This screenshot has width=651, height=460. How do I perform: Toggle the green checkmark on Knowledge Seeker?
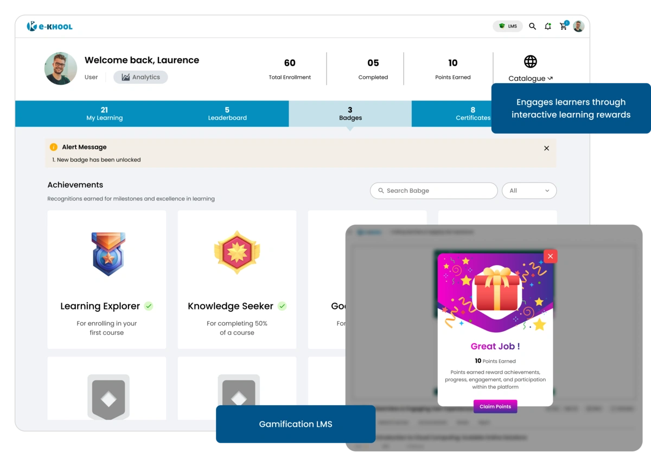[x=282, y=306]
